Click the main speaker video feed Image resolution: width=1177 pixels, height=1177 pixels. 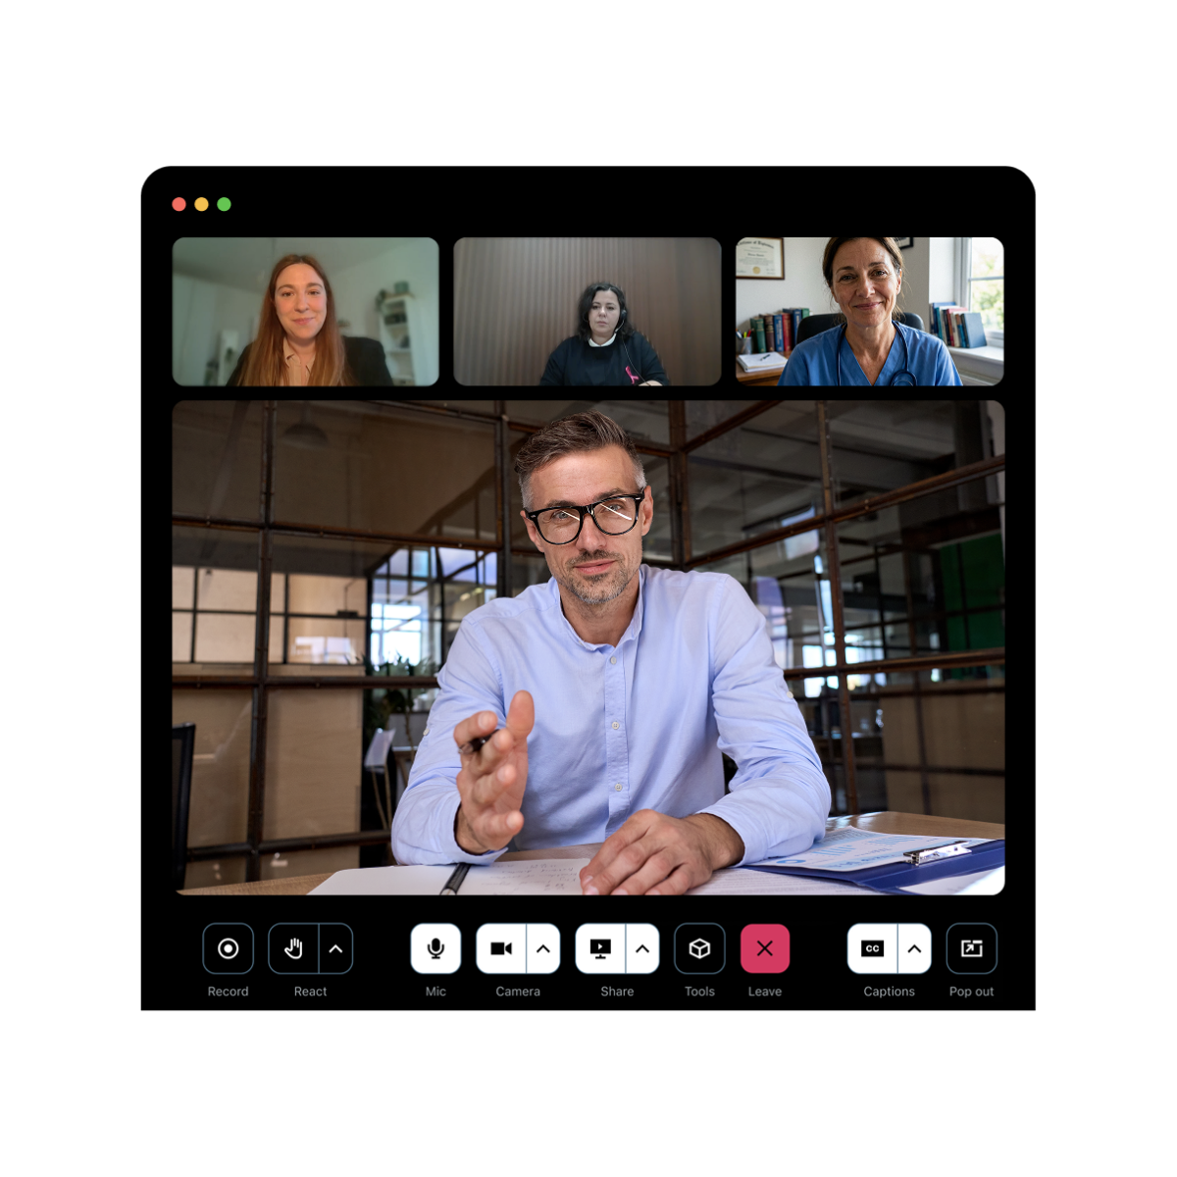click(x=588, y=647)
